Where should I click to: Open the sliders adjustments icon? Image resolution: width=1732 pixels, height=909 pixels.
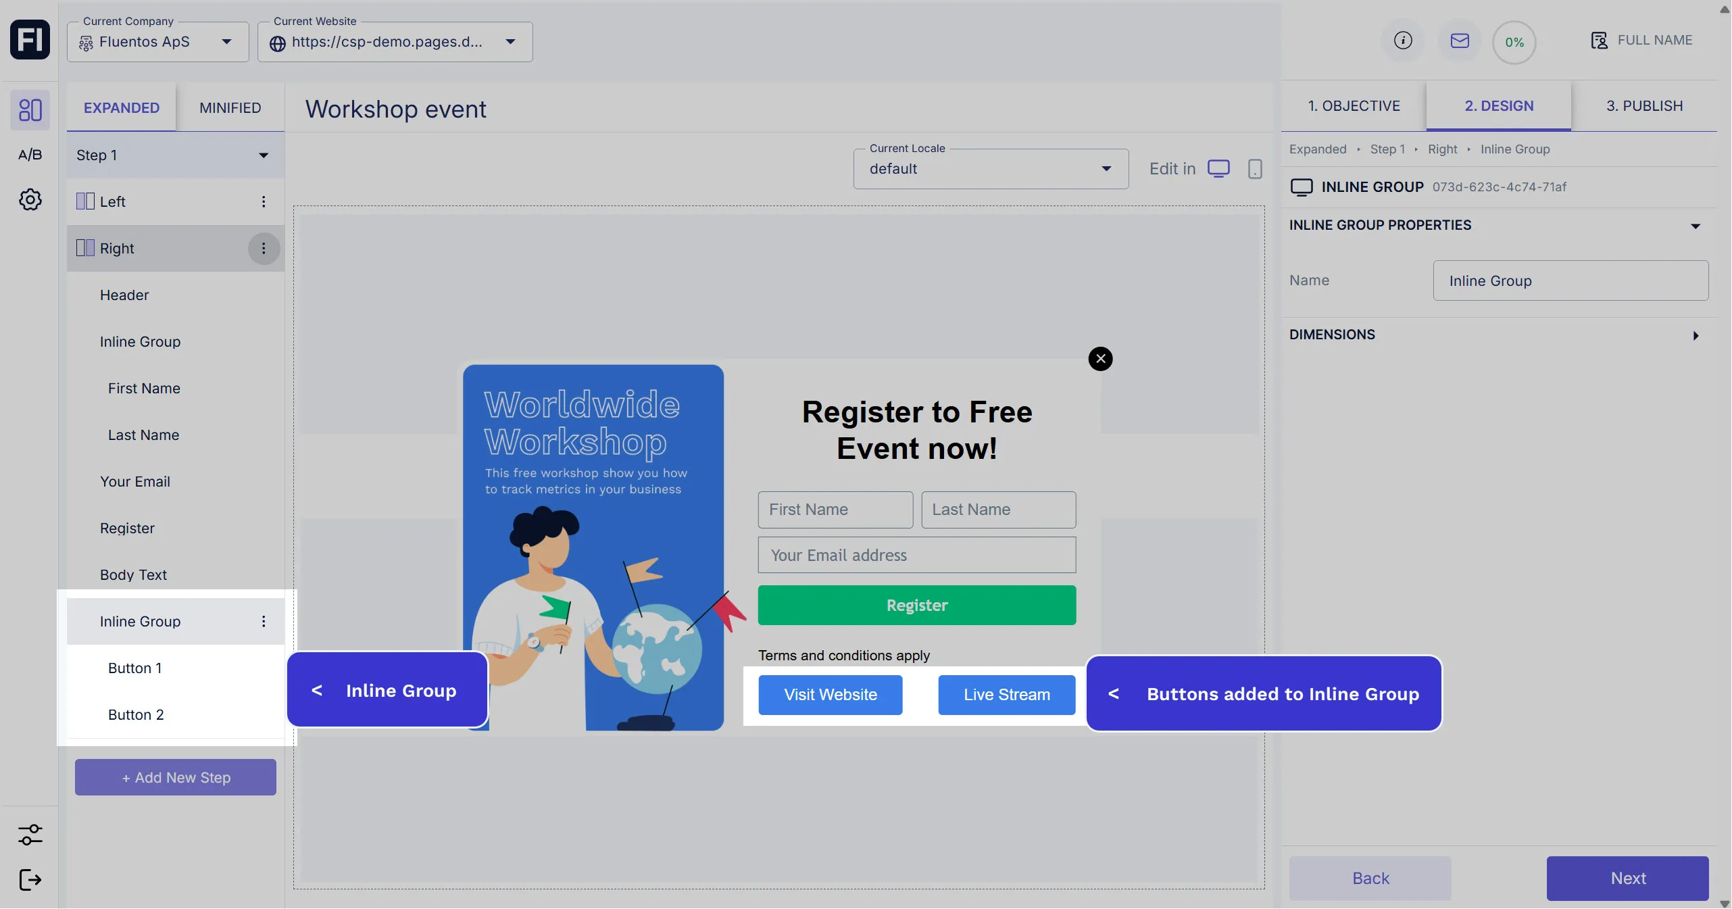(30, 835)
